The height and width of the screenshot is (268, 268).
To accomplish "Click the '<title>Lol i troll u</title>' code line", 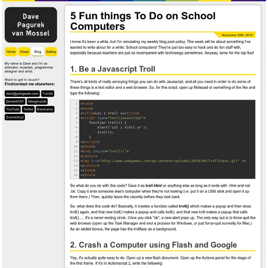I will 110,113.
